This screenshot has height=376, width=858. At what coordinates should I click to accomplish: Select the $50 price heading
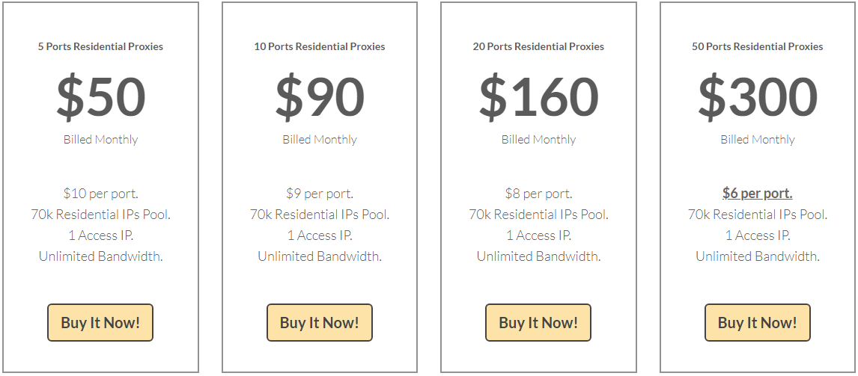tap(100, 97)
